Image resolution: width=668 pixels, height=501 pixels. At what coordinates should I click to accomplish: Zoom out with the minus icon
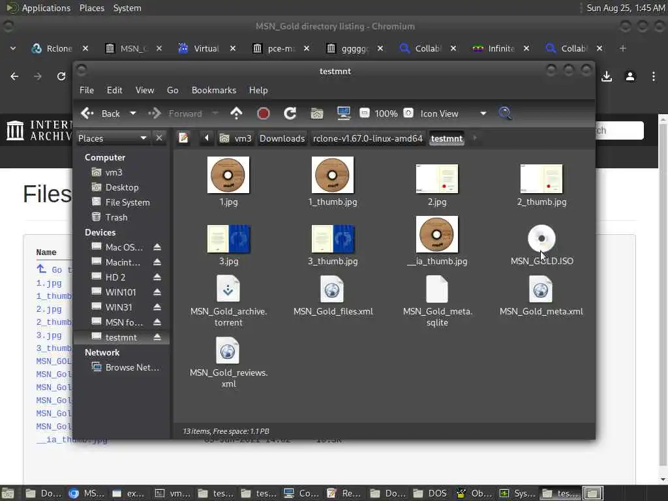pos(365,114)
